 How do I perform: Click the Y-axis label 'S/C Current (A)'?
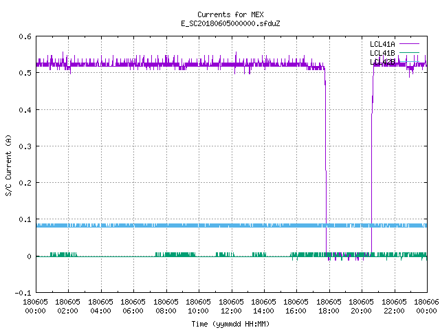pos(8,166)
